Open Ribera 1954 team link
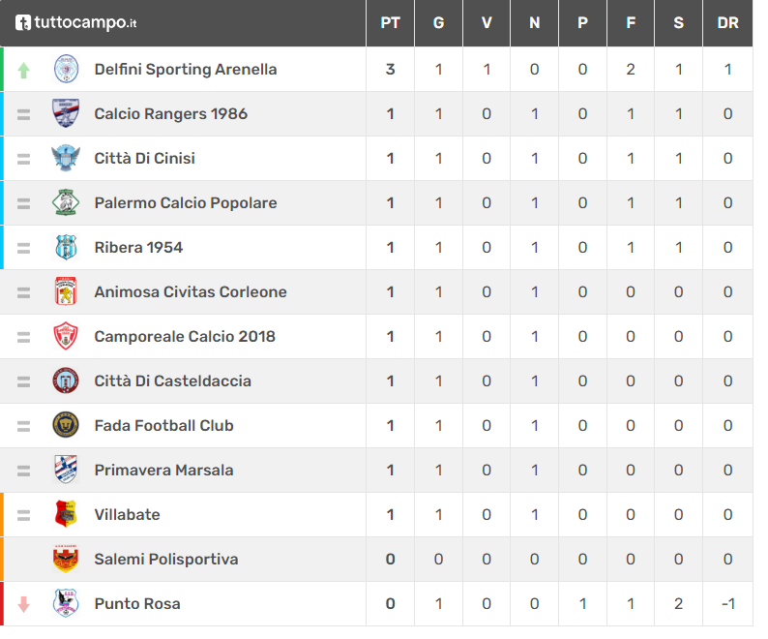Image resolution: width=768 pixels, height=639 pixels. (138, 247)
